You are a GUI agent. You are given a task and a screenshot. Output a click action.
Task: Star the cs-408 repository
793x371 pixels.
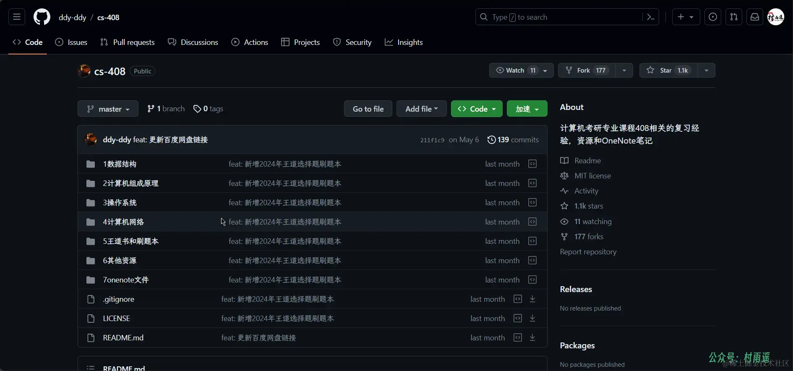click(668, 71)
